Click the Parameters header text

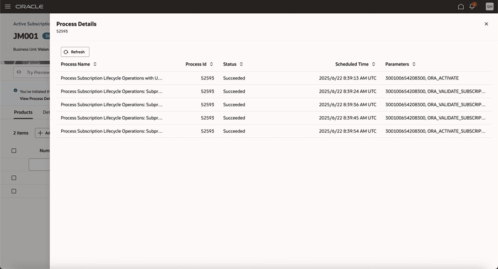(x=397, y=64)
